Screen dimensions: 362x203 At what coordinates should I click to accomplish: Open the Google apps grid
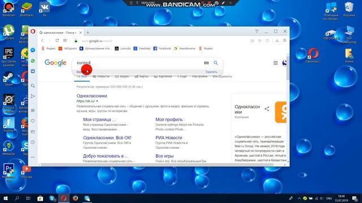coord(275,63)
